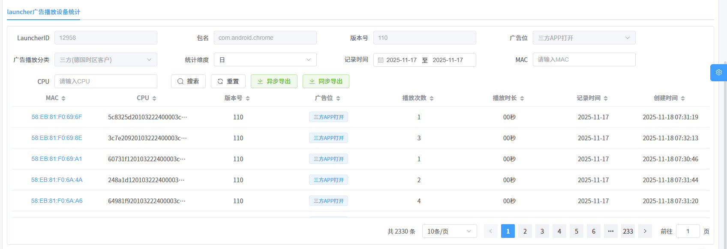The image size is (727, 249).
Task: Click created time 2025-11-18 07:31:20
Action: tap(670, 201)
